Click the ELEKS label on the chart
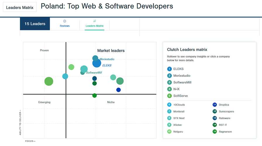Viewport: 262px width, 146px height. point(107,65)
